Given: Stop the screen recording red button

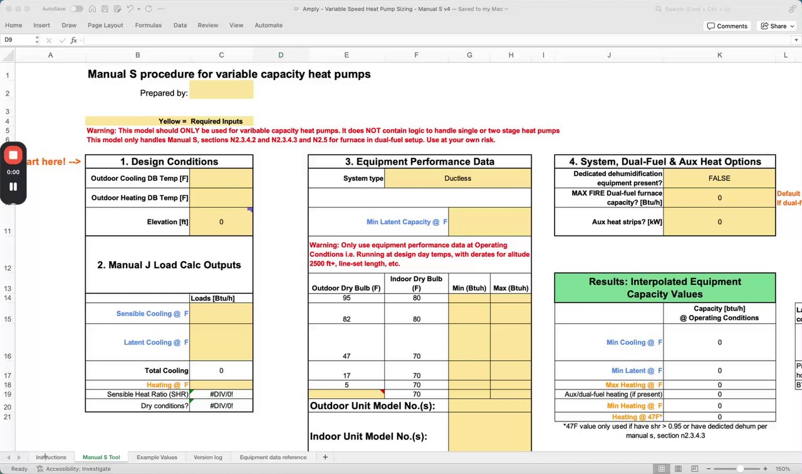Looking at the screenshot, I should pyautogui.click(x=13, y=155).
